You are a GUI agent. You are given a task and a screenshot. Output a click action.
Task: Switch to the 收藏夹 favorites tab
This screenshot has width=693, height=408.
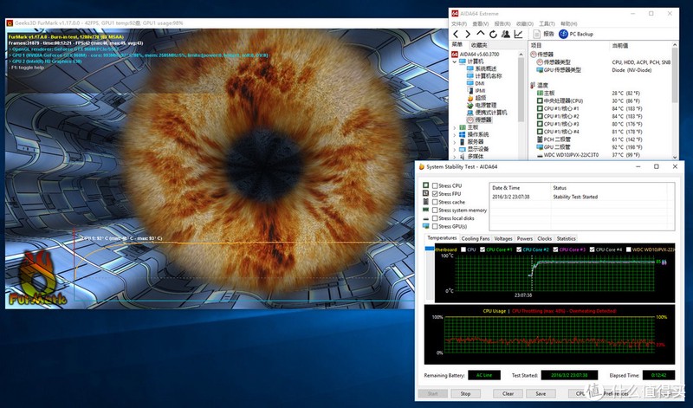point(479,45)
